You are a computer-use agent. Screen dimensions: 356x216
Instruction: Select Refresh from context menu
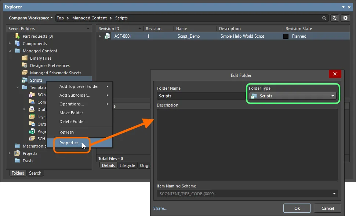(79, 132)
